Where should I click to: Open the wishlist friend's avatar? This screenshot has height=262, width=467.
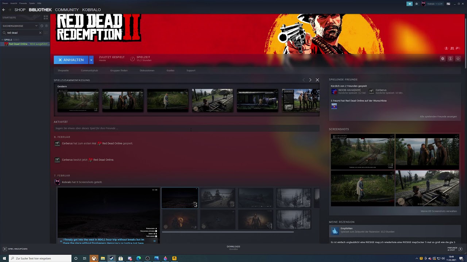pyautogui.click(x=334, y=106)
